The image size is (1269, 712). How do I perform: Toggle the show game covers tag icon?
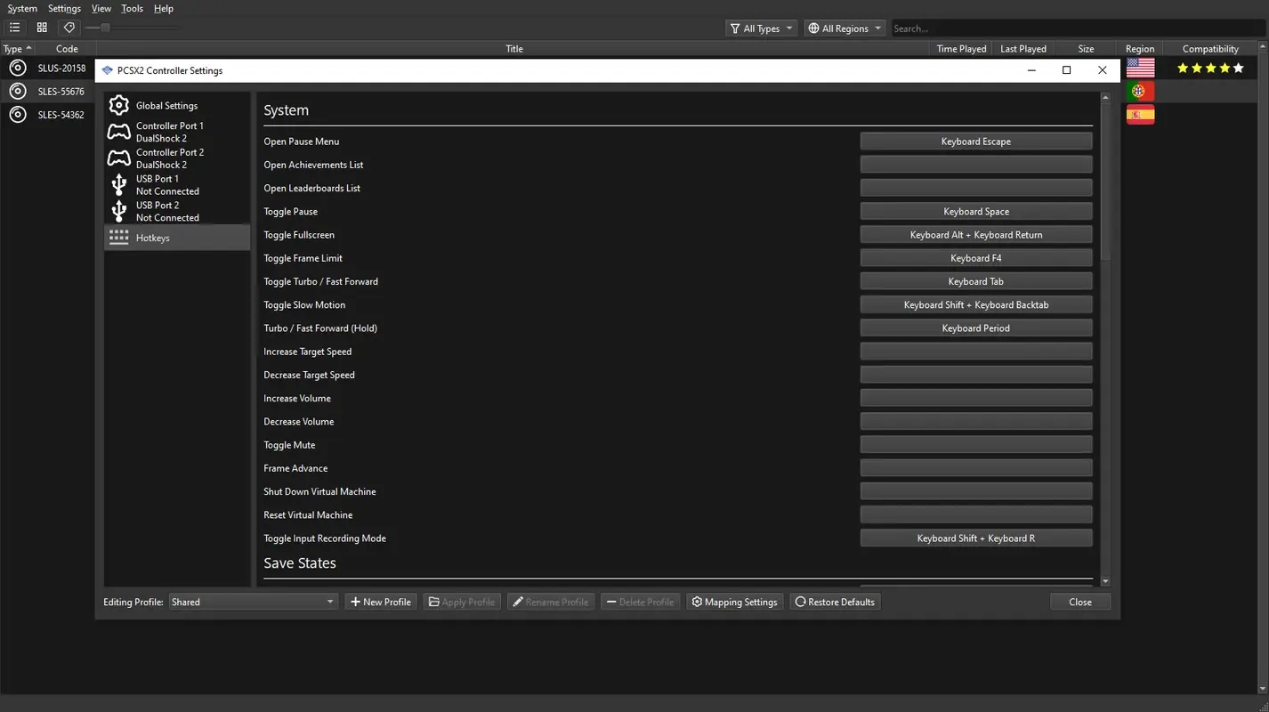click(69, 28)
